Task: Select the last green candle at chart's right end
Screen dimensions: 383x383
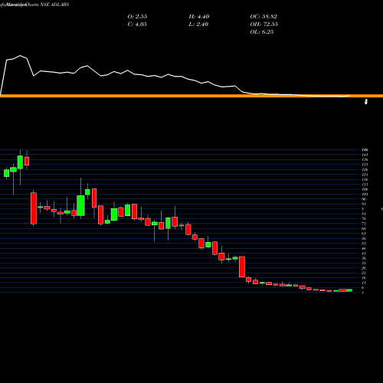Action: point(349,290)
